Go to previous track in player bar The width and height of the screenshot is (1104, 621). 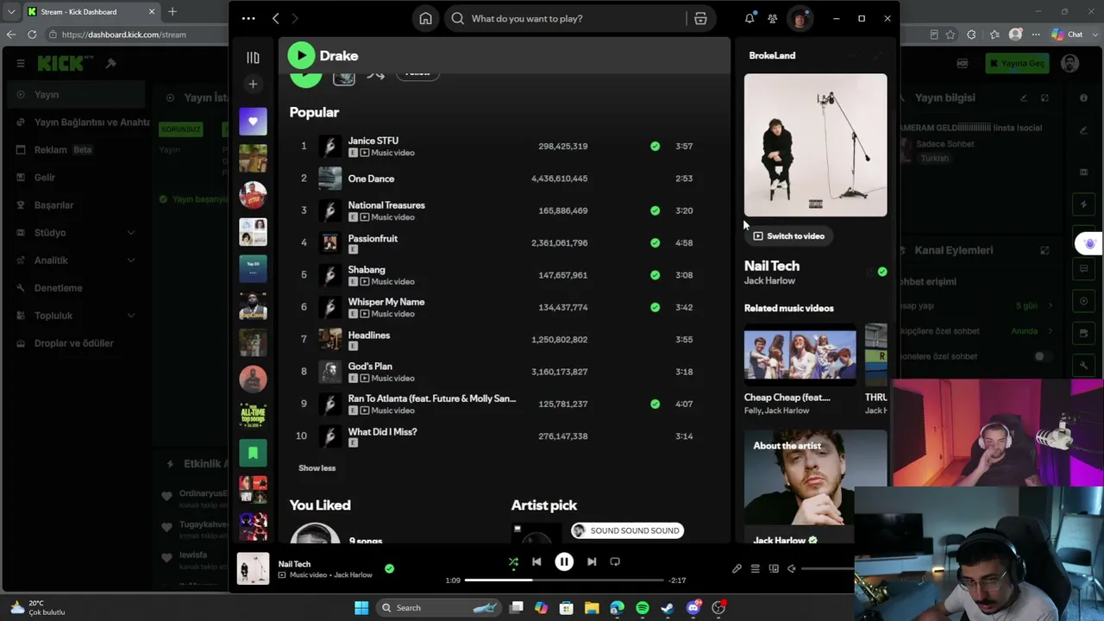click(536, 561)
